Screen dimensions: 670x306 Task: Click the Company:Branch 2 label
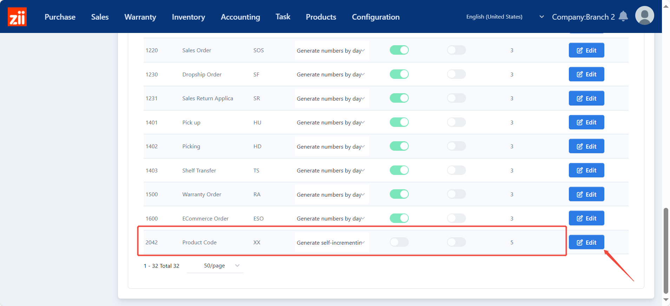point(583,17)
